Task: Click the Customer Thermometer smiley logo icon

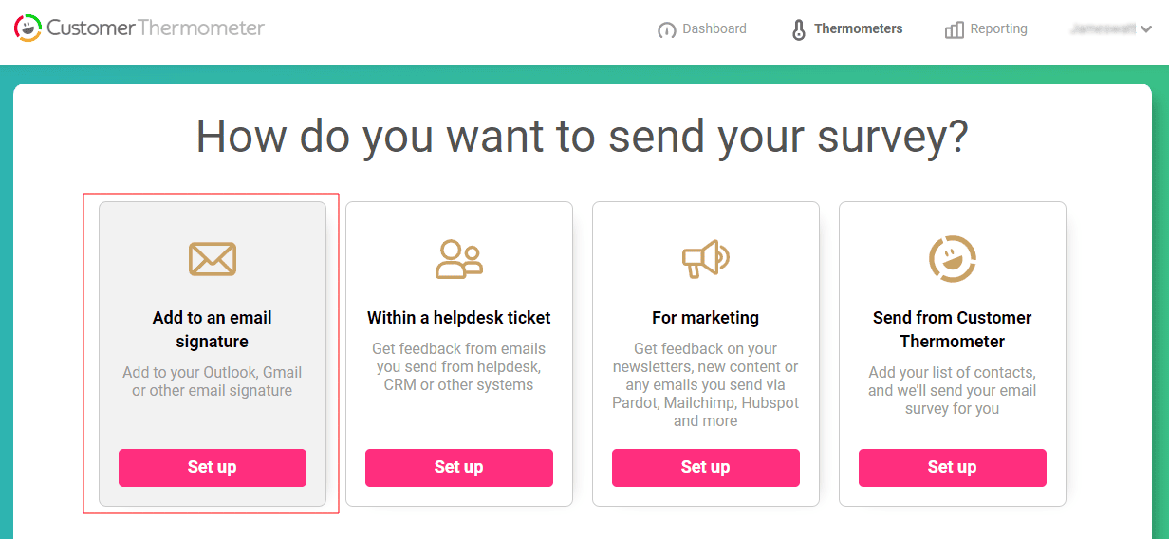Action: tap(28, 28)
